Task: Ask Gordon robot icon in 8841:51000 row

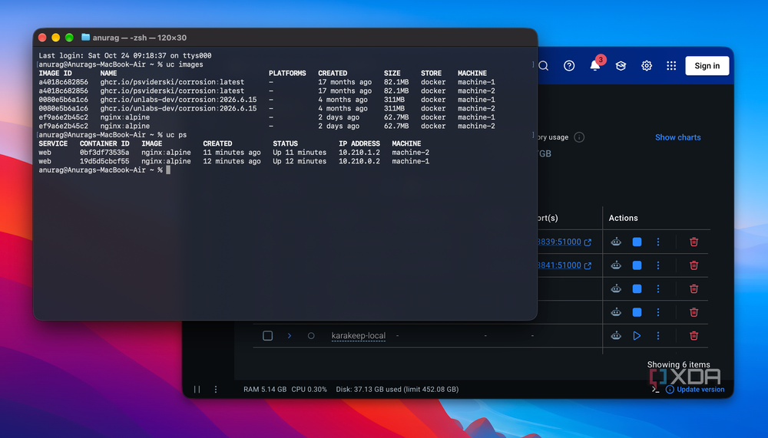Action: pos(616,265)
